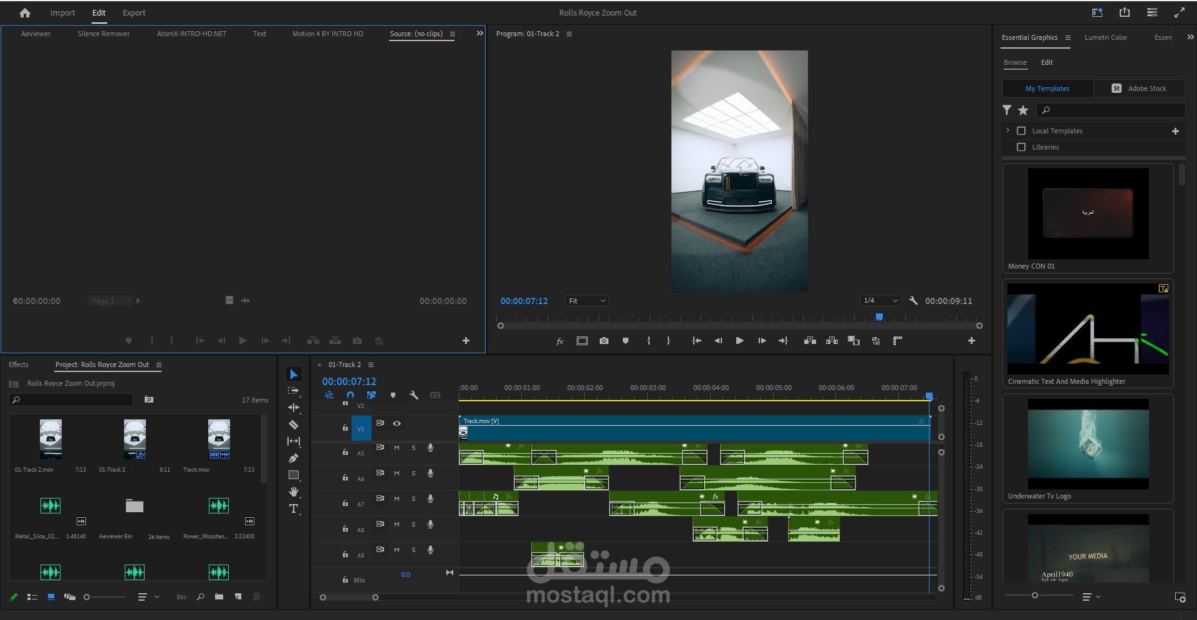The height and width of the screenshot is (620, 1197).
Task: Open the Lumetri Color tab
Action: pos(1105,37)
